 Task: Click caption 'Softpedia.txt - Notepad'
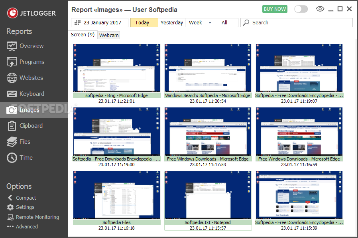pyautogui.click(x=208, y=222)
